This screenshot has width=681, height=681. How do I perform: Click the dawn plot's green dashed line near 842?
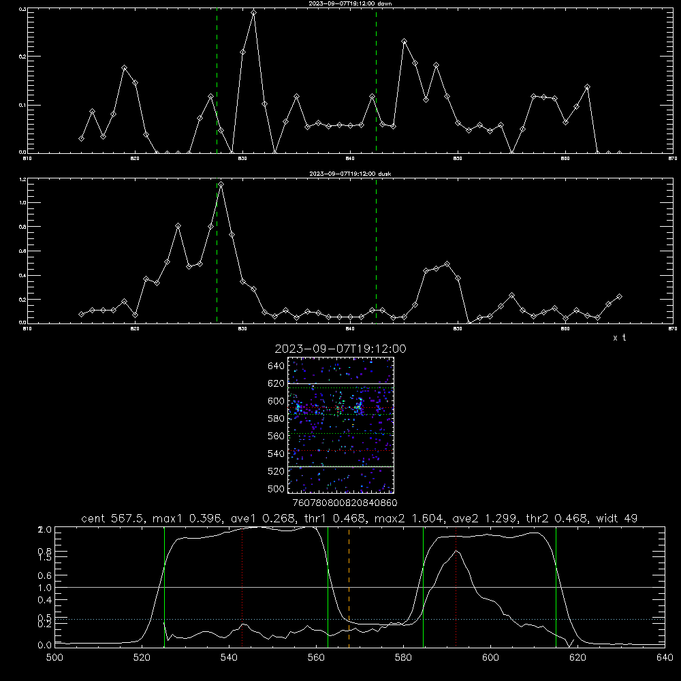coord(376,81)
